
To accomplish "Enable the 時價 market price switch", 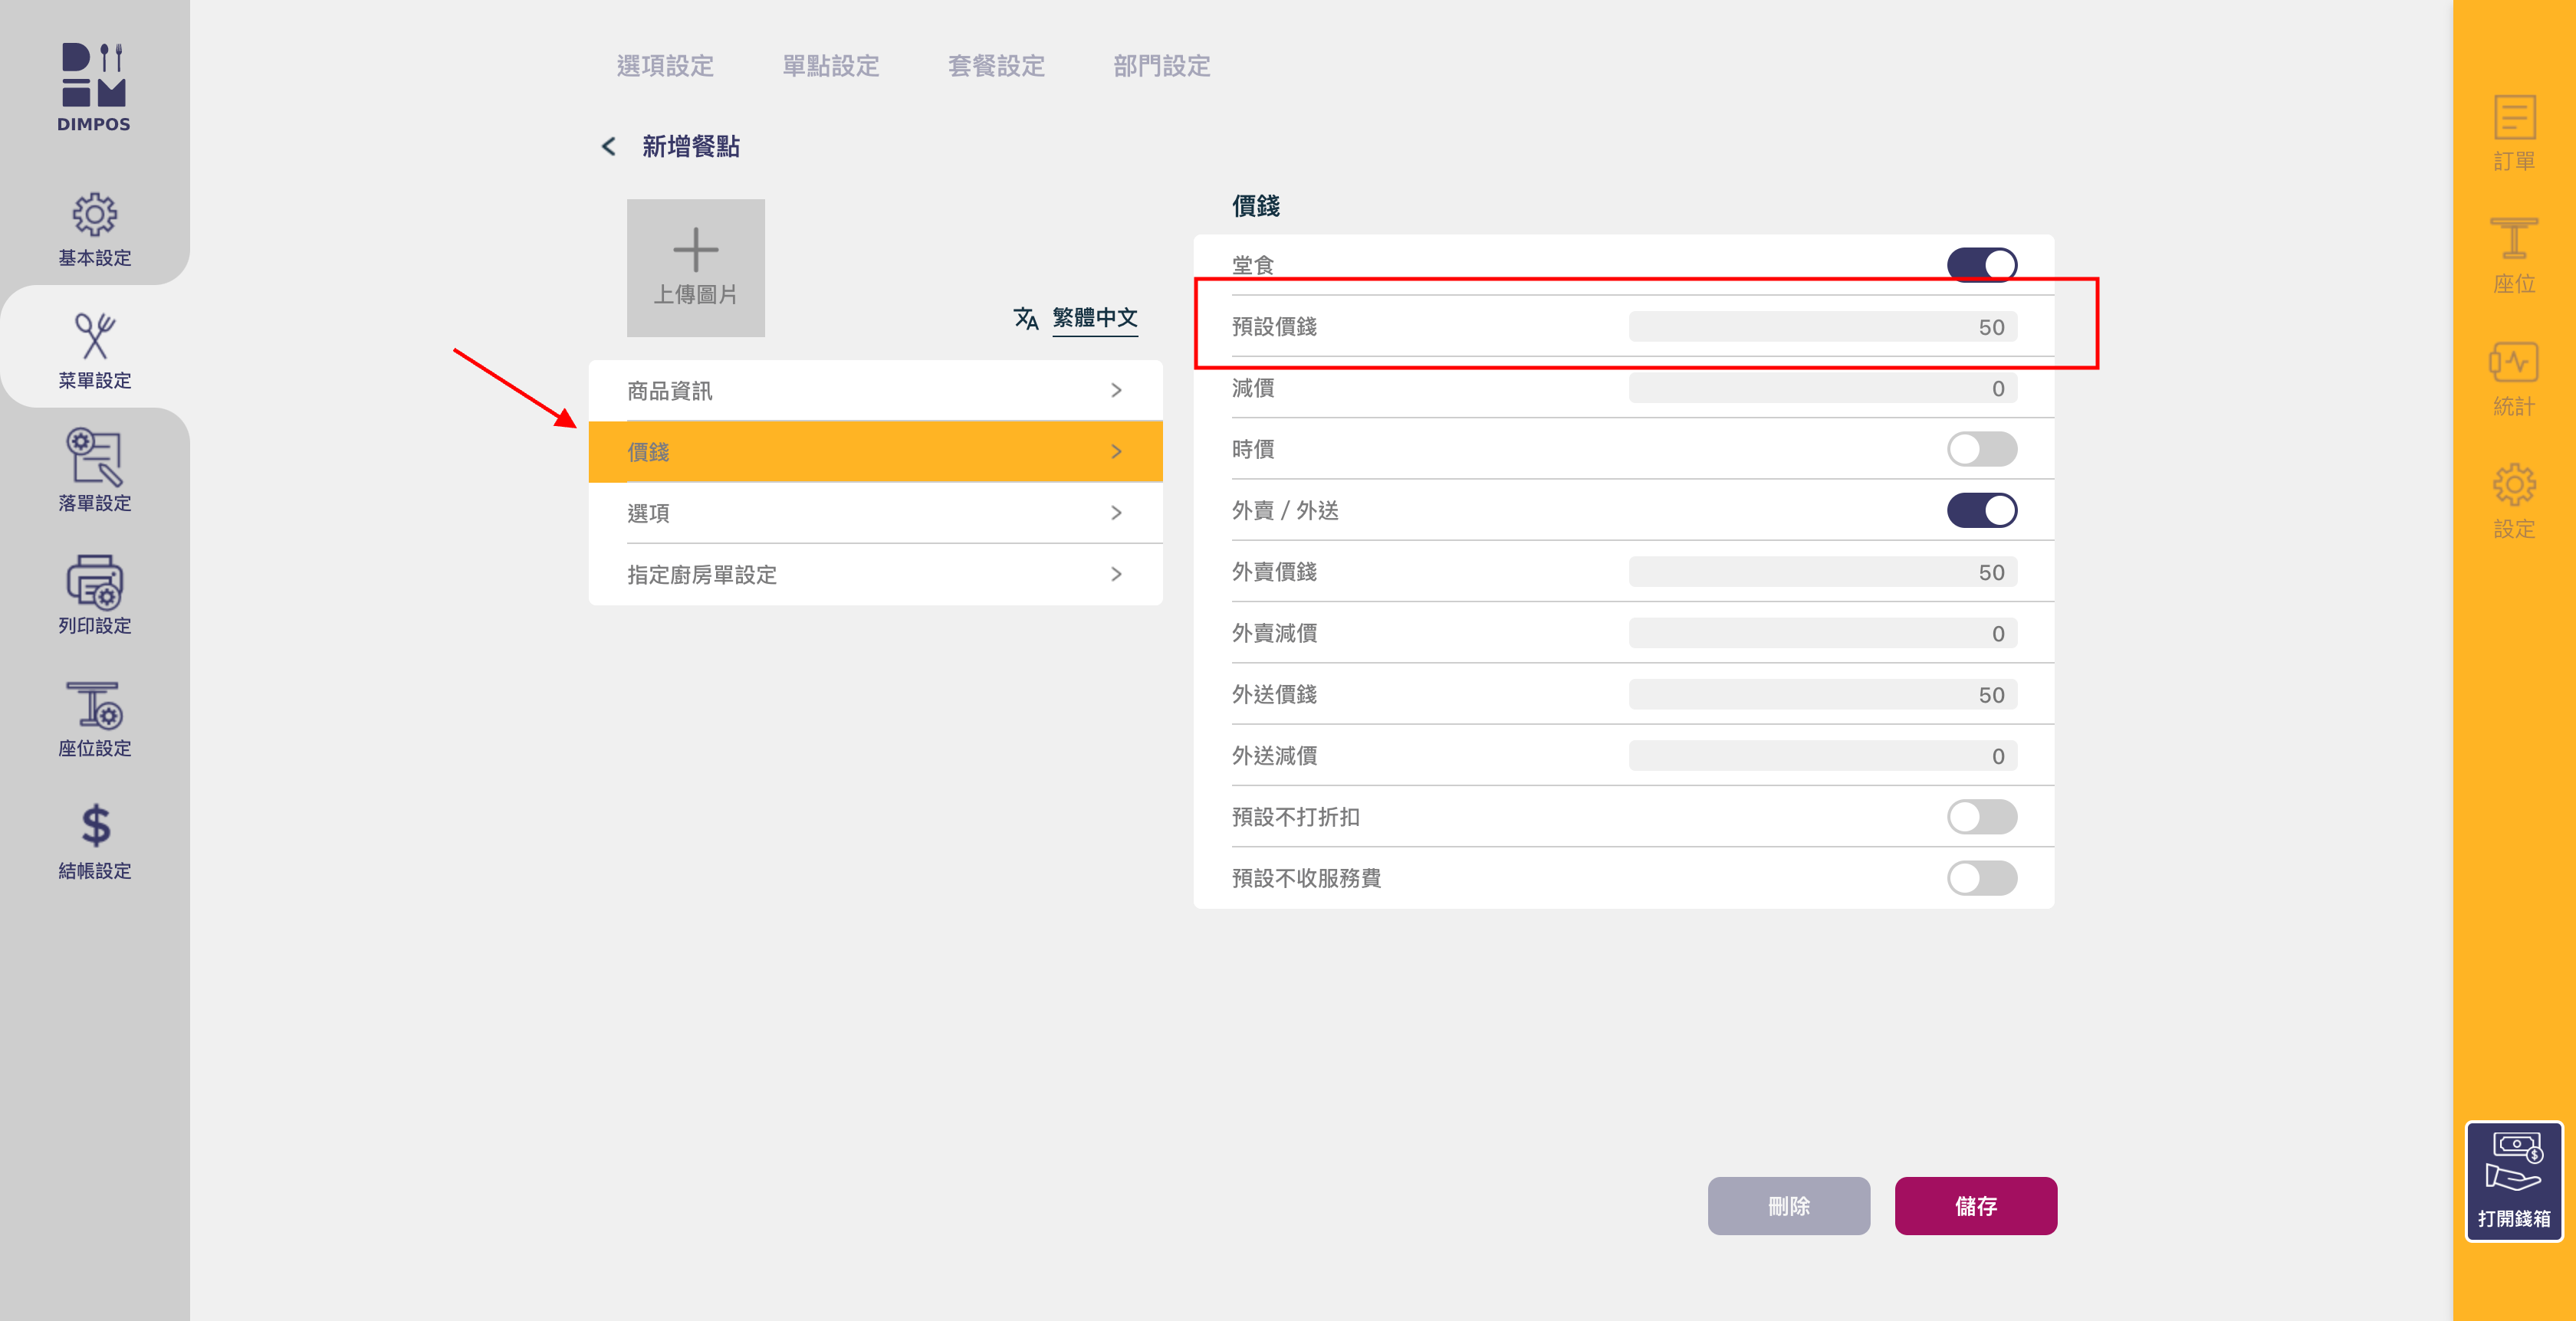I will 1981,449.
